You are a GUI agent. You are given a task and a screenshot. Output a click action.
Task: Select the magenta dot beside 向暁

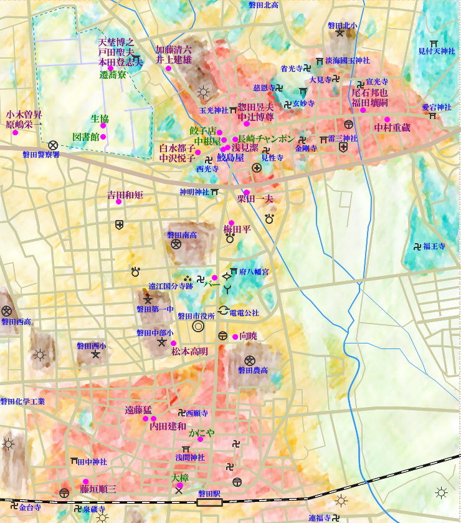235,337
